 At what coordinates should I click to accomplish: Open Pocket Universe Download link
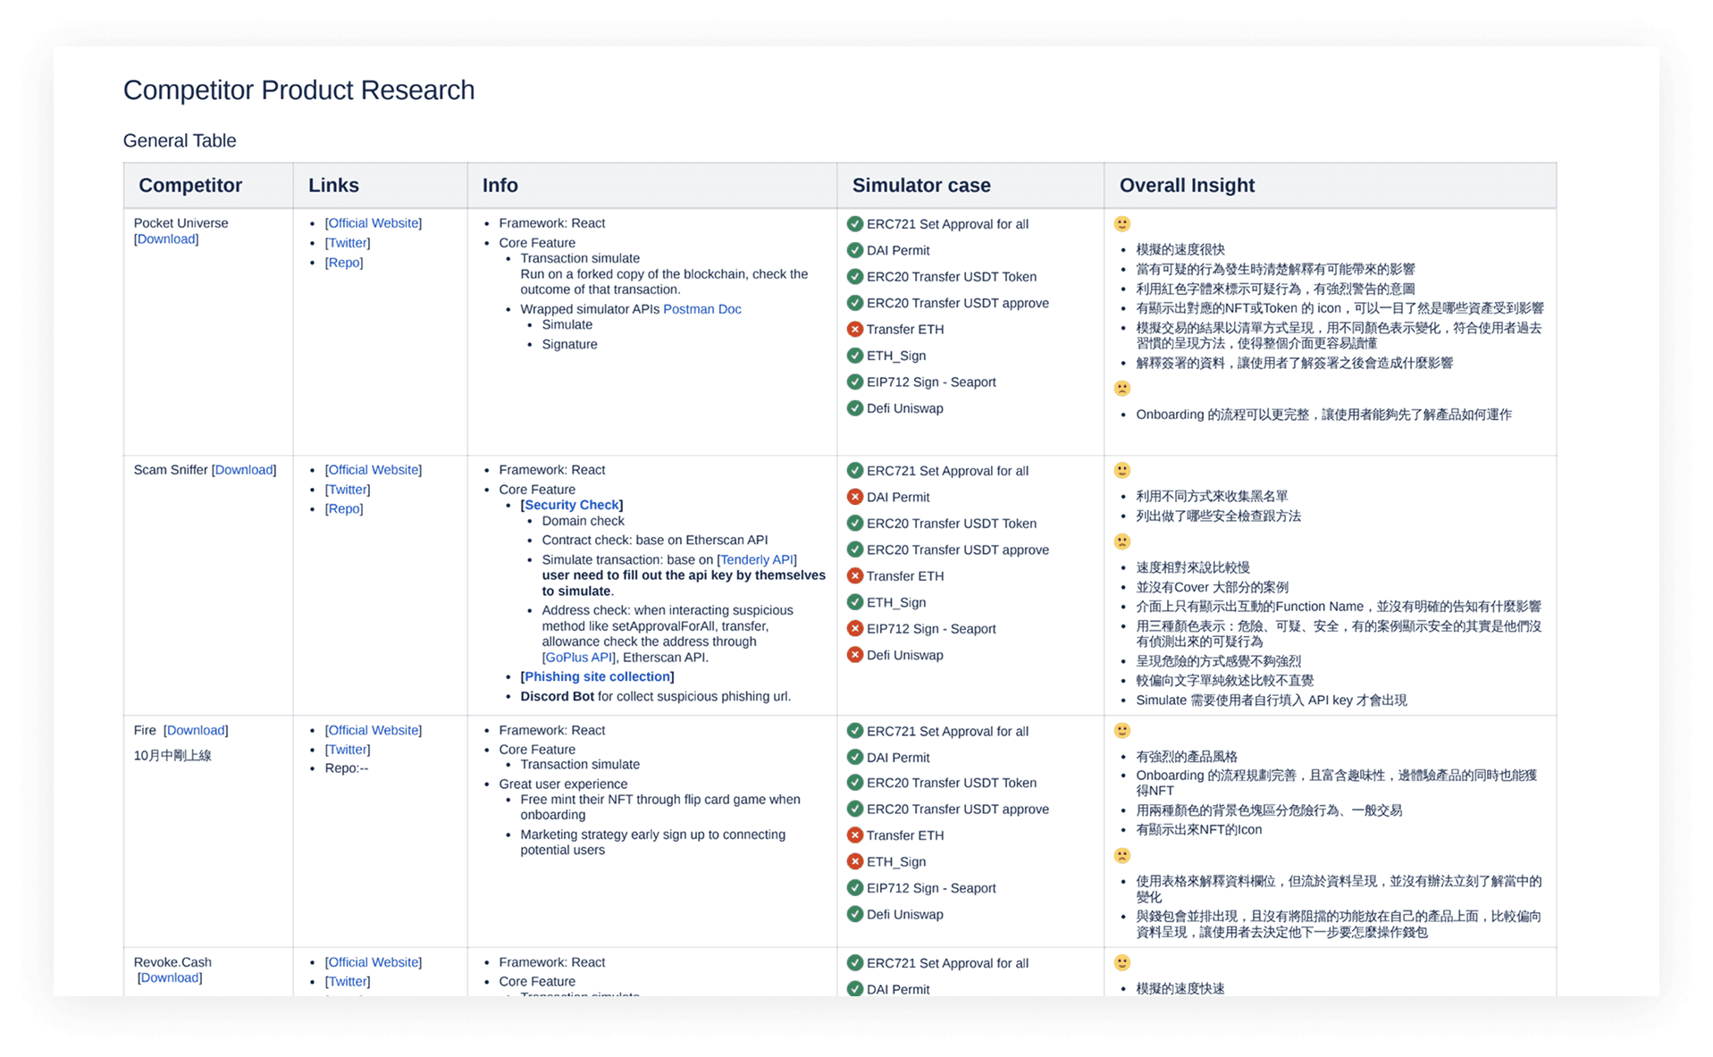tap(166, 239)
